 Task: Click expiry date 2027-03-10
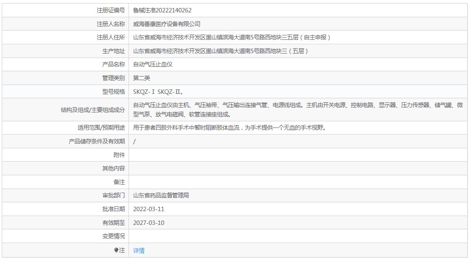(x=149, y=223)
